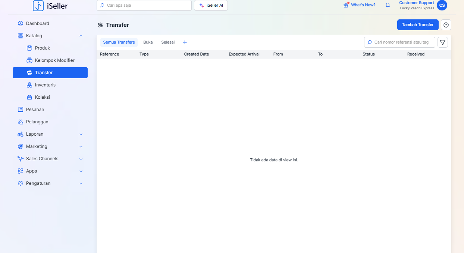Expand the Marketing menu

tap(81, 146)
